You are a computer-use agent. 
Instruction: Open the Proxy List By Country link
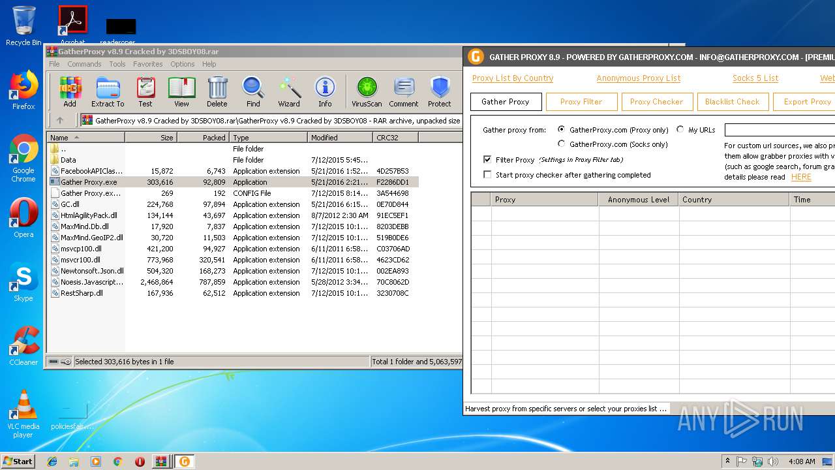(513, 78)
